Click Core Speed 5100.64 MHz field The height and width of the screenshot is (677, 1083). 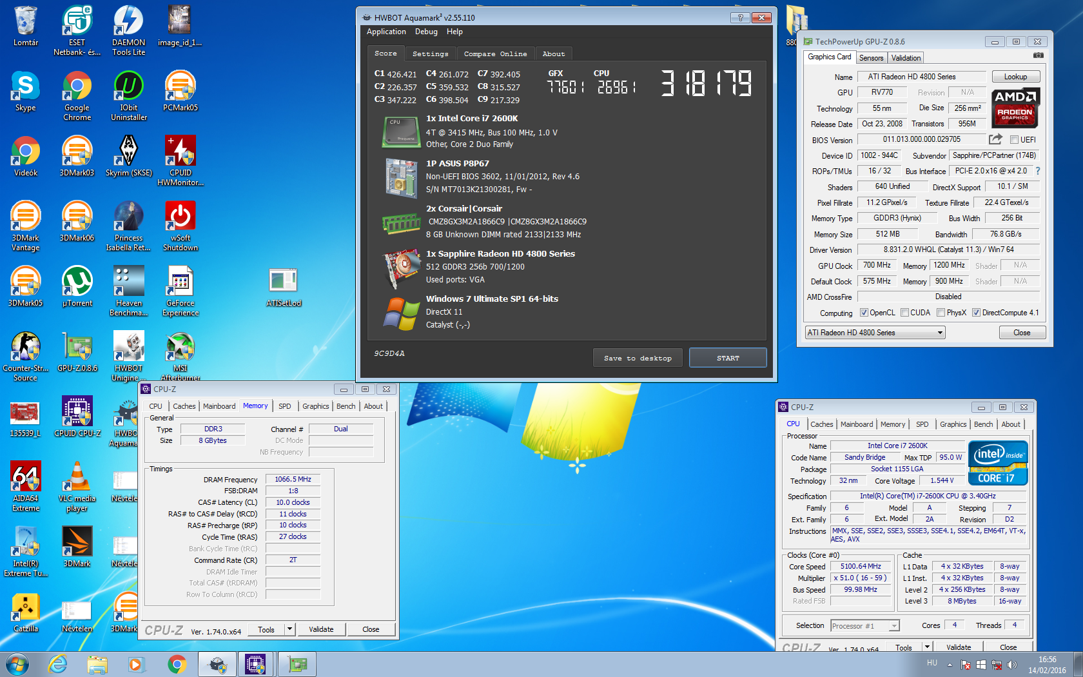[861, 567]
